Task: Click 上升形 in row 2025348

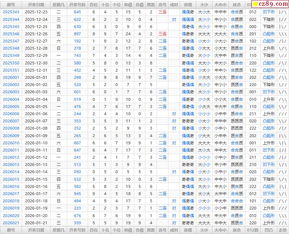Action: pyautogui.click(x=269, y=48)
